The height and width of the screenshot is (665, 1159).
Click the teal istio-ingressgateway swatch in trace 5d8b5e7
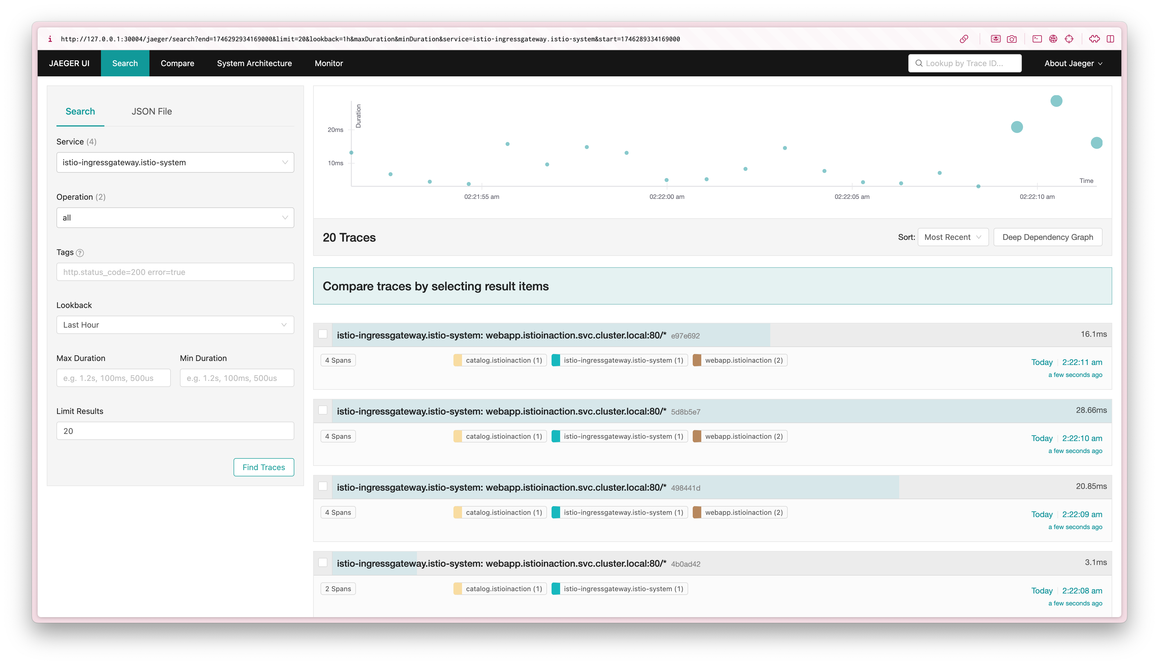556,436
